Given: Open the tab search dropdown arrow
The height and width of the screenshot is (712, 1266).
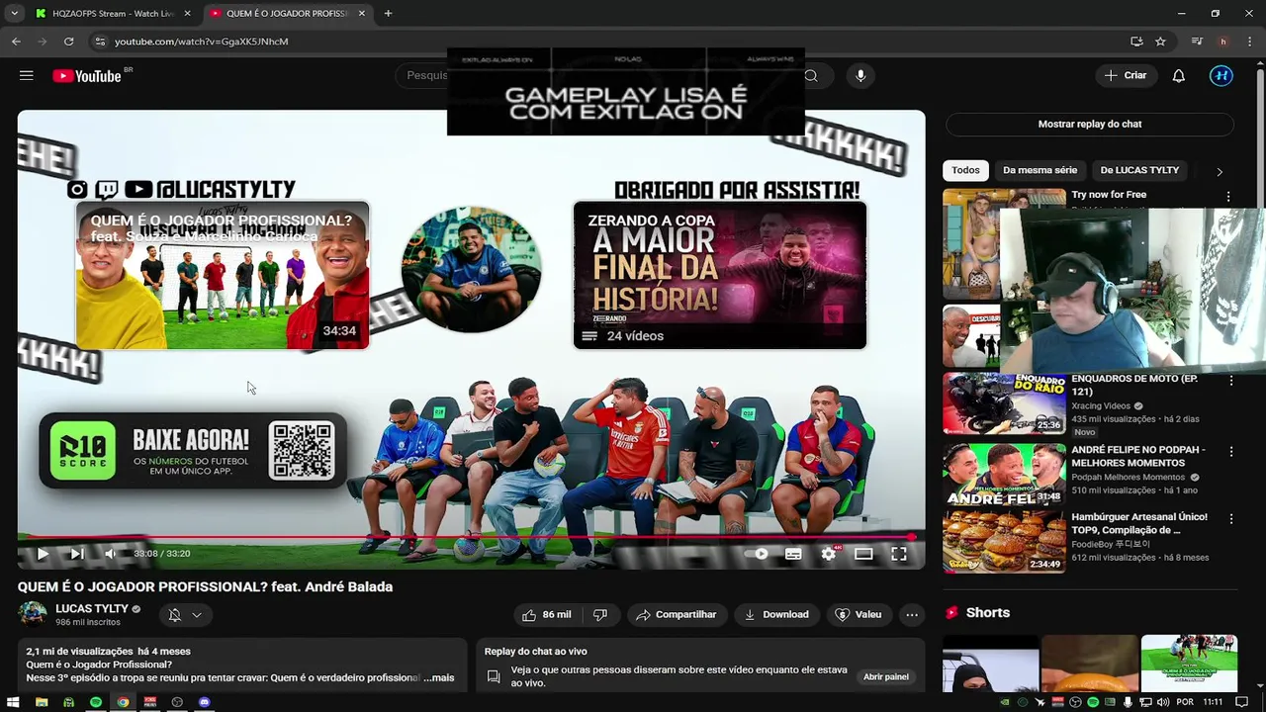Looking at the screenshot, I should coord(14,14).
